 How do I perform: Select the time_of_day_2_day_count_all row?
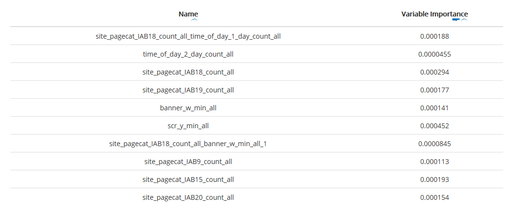188,54
